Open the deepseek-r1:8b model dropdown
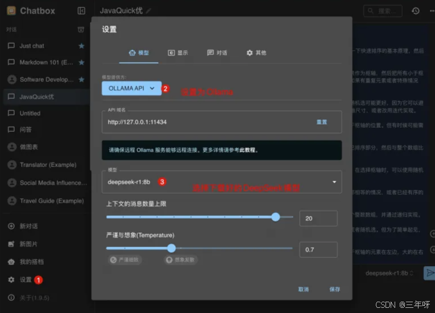 222,182
